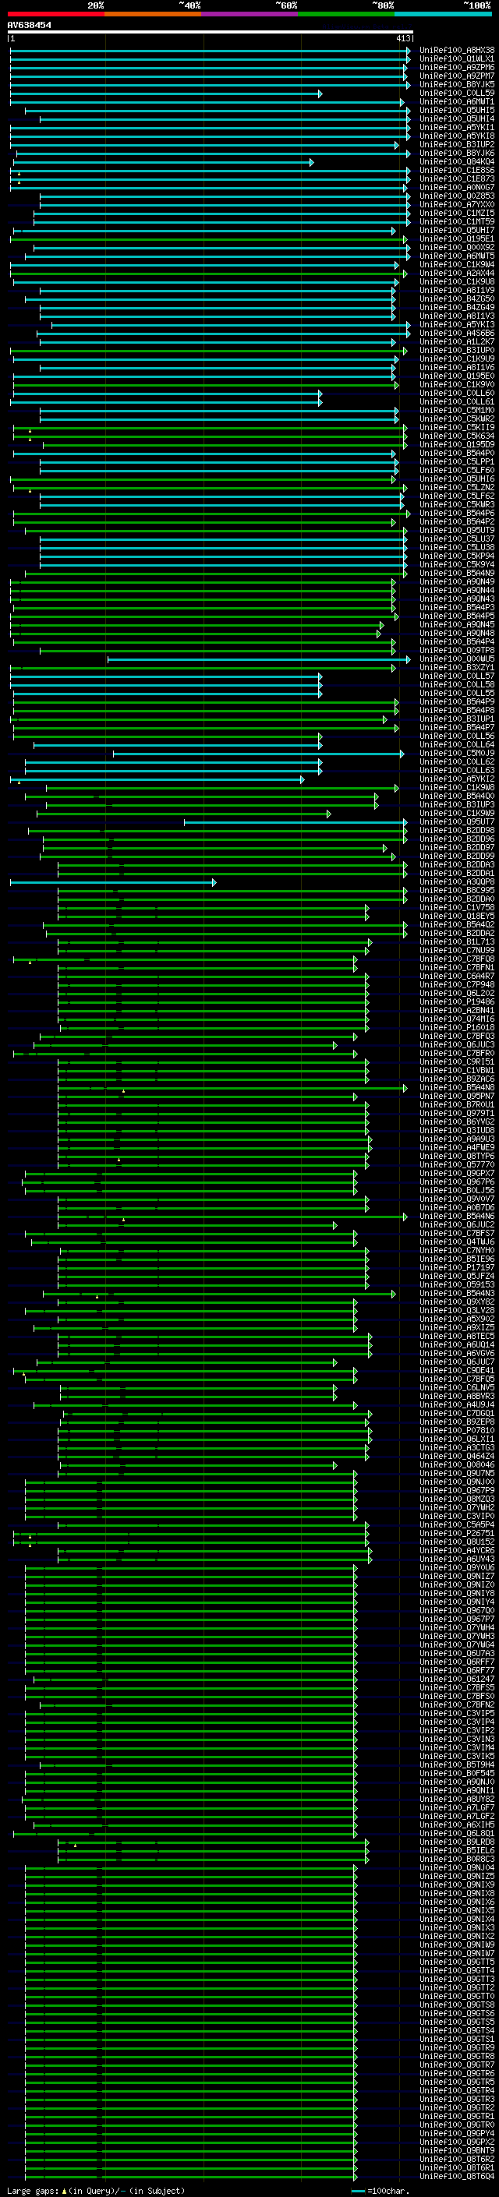Open hit UniRef100_Q1WLX1
499x2197 pixels.
(457, 59)
